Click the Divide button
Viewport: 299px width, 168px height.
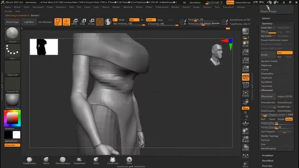268,55
